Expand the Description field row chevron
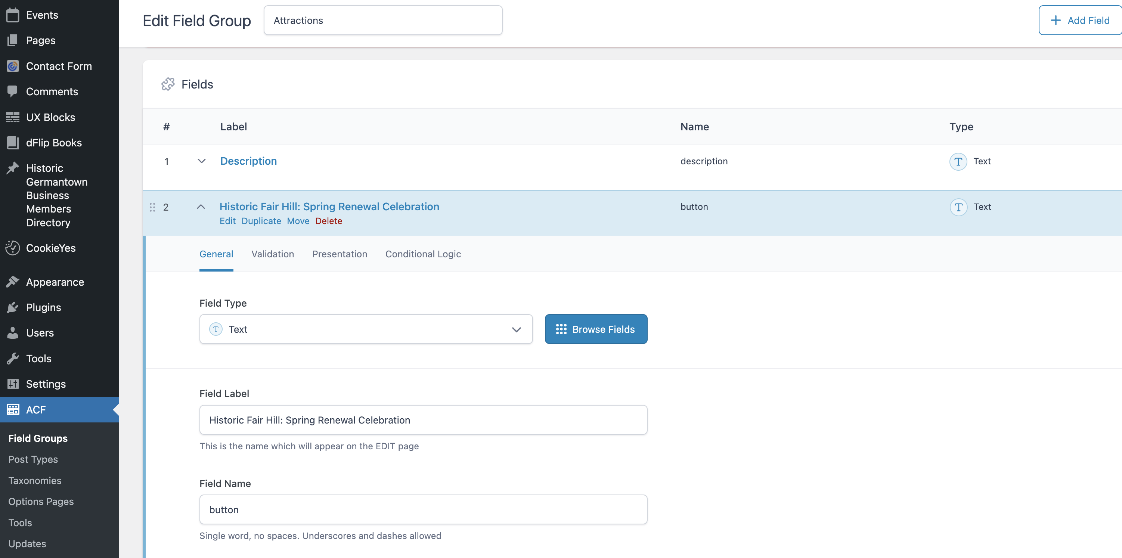 point(201,161)
